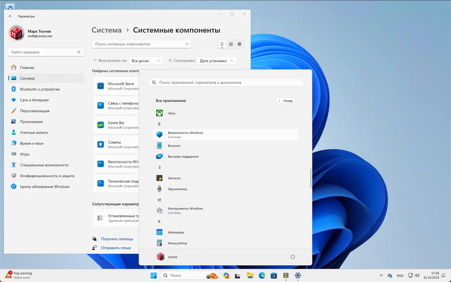Open Copilot preview from the taskbar
This screenshot has height=282, width=451.
coord(226,275)
